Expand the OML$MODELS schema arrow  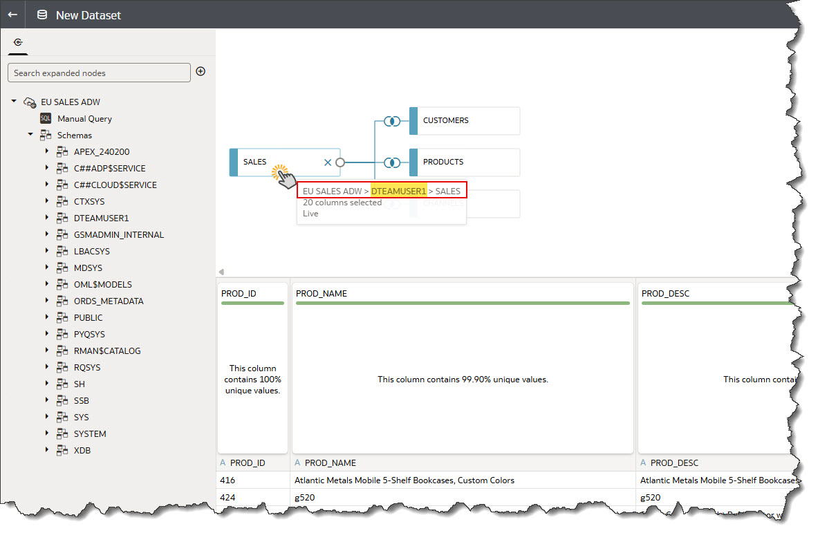pyautogui.click(x=47, y=283)
